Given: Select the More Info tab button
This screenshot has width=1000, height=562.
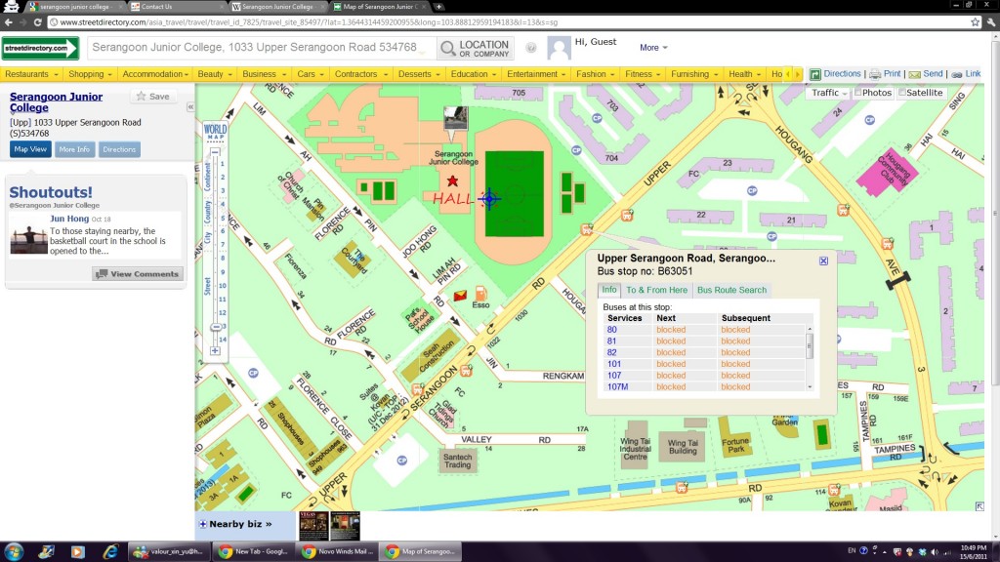Looking at the screenshot, I should pyautogui.click(x=74, y=149).
